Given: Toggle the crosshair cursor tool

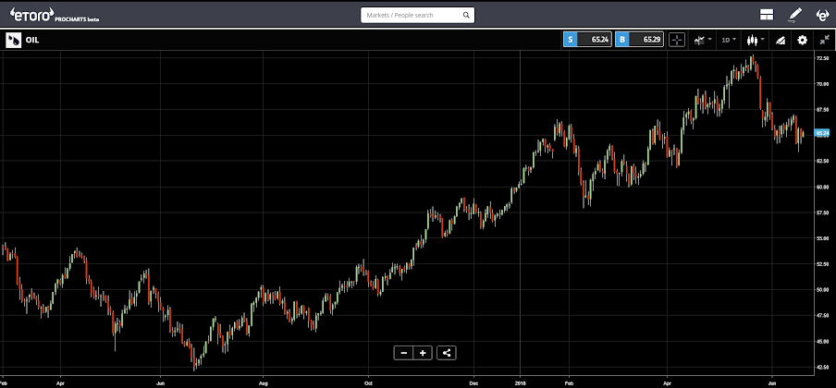Looking at the screenshot, I should click(x=677, y=40).
